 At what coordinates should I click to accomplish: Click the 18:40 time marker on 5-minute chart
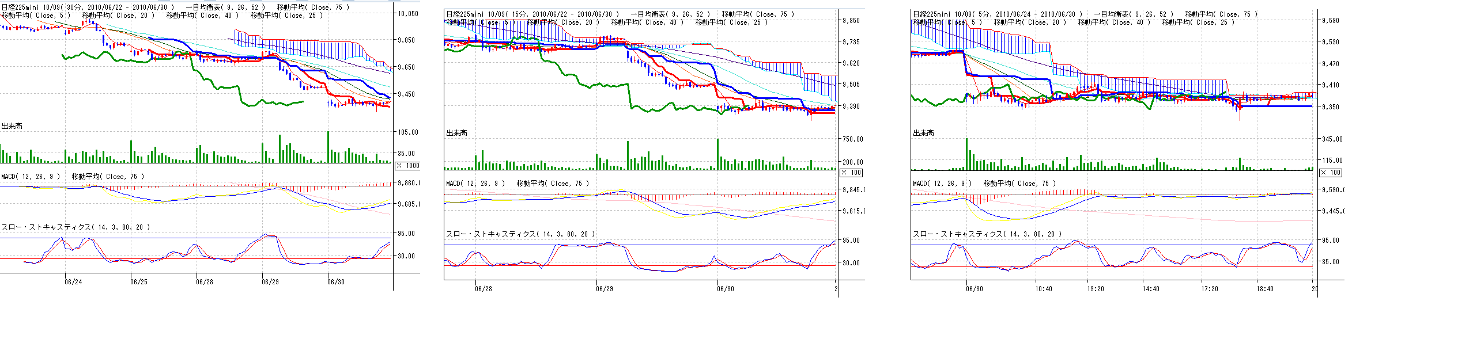(x=1265, y=289)
